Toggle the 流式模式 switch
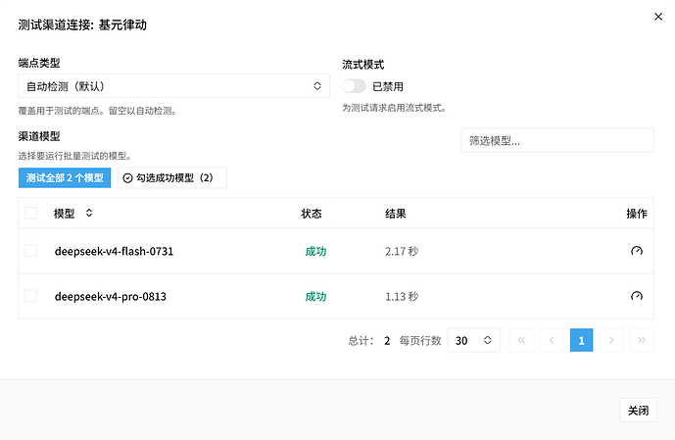This screenshot has width=675, height=440. (354, 86)
